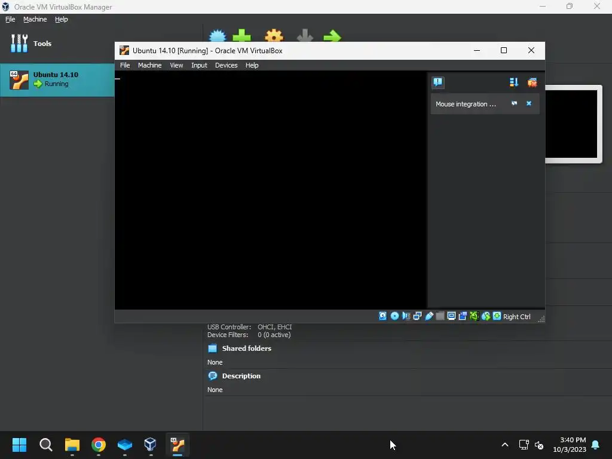The width and height of the screenshot is (612, 459).
Task: Click the CPU/virtualization features status icon
Action: (x=474, y=316)
